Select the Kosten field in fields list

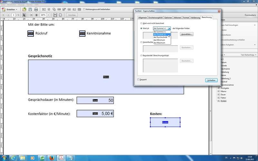[x=223, y=101]
